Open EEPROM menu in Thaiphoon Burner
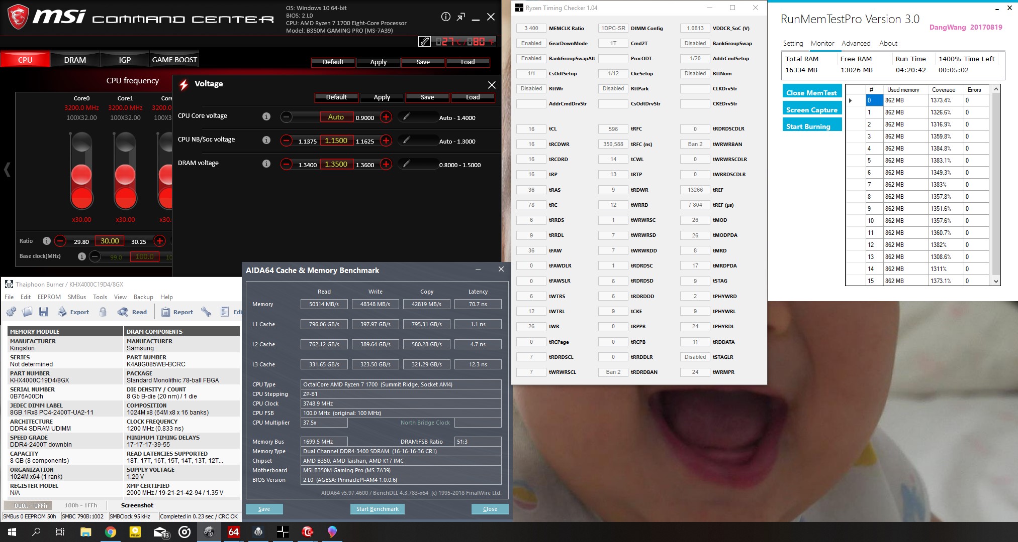Image resolution: width=1018 pixels, height=542 pixels. point(49,297)
